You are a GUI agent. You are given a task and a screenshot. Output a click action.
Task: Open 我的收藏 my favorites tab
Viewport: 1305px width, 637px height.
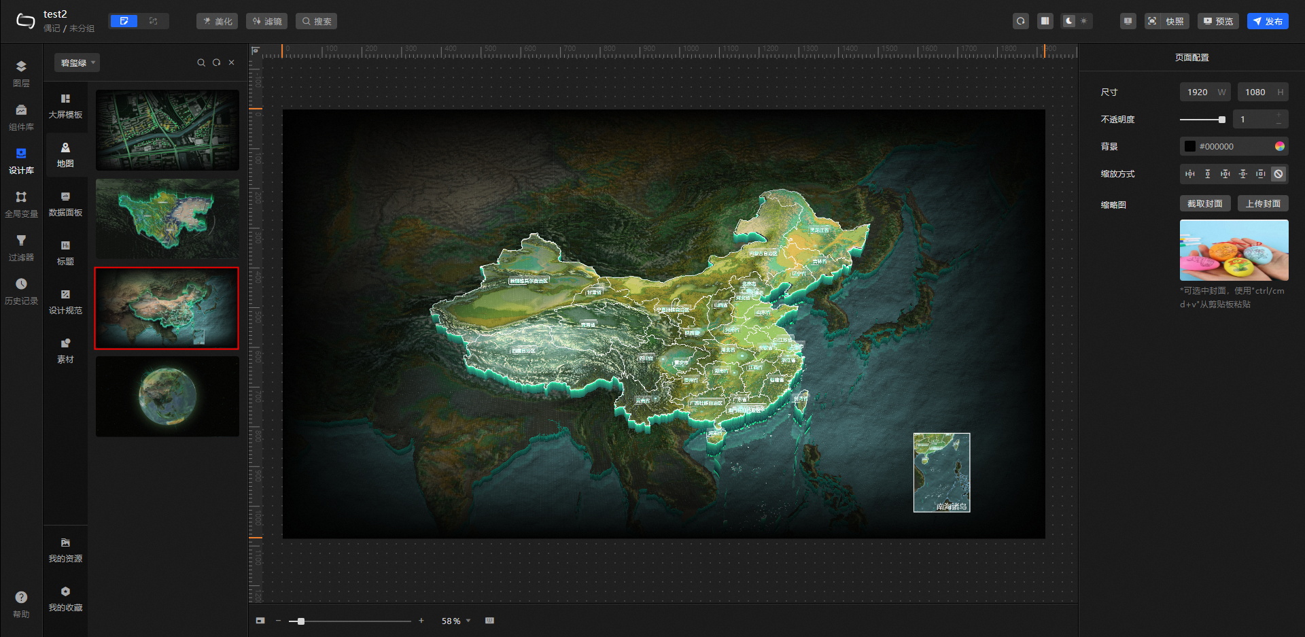click(x=65, y=600)
